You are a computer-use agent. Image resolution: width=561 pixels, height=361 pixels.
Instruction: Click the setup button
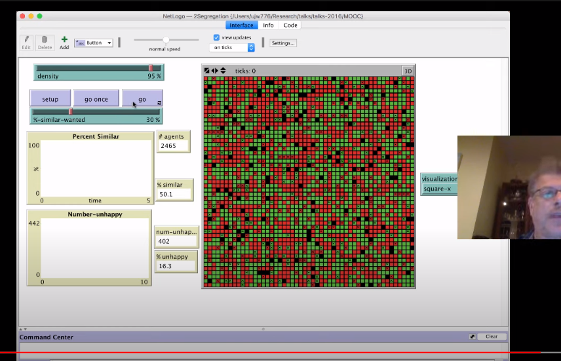tap(50, 99)
